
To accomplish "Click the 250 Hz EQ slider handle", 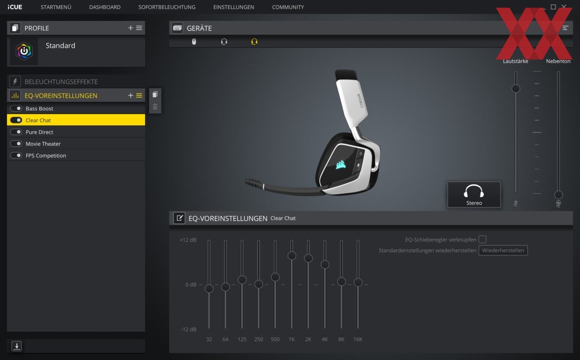I will pos(258,284).
